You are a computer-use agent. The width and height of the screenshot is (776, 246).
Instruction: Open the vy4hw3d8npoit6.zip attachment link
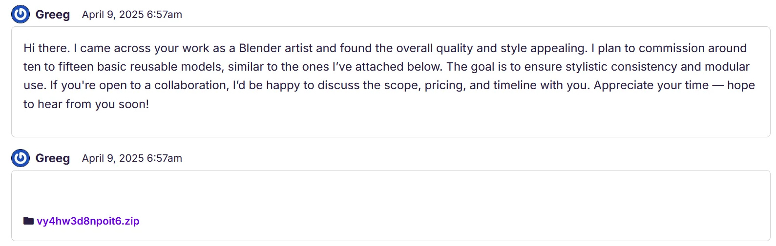(x=88, y=221)
